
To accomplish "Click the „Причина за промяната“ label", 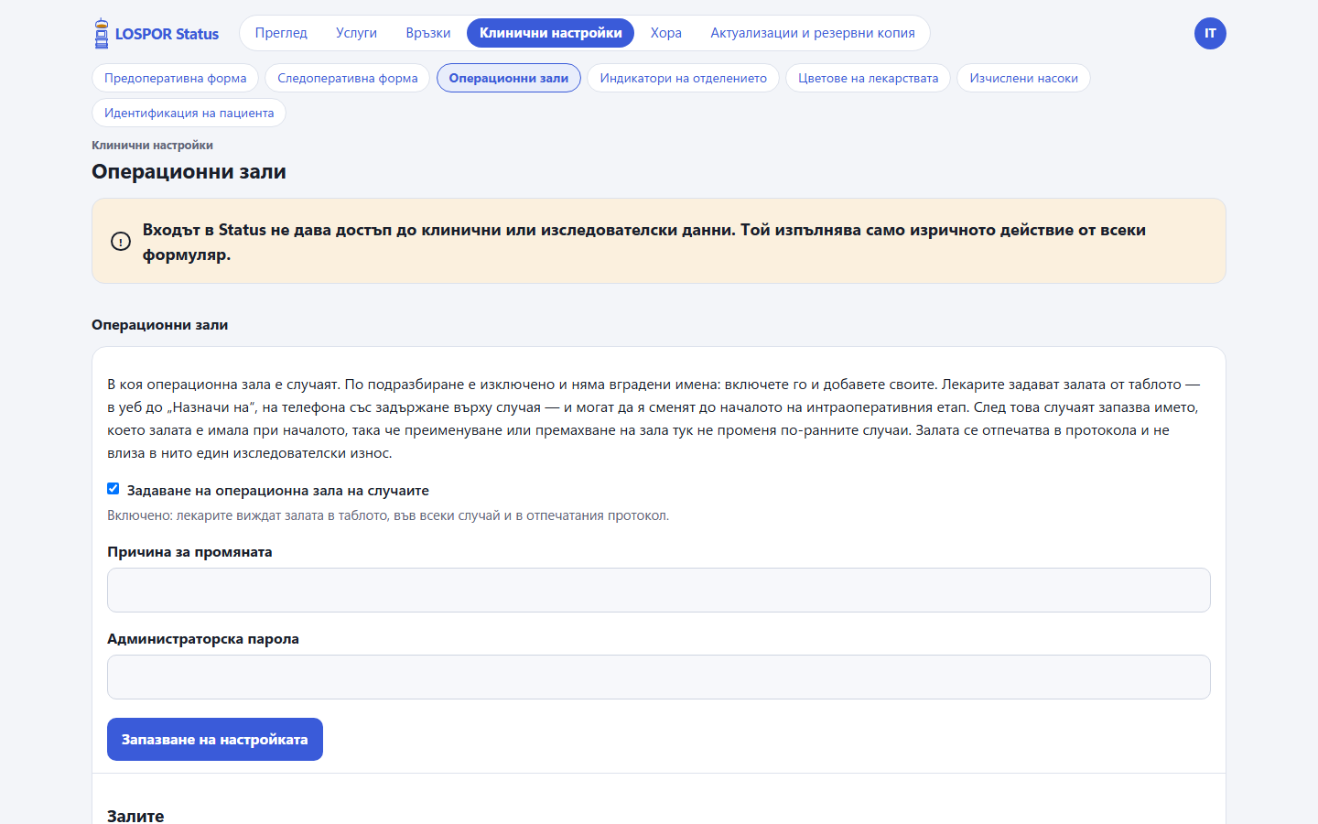I will coord(189,552).
